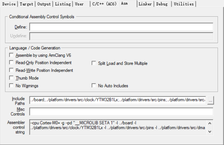
Task: Click into the Define input field
Action: pyautogui.click(x=121, y=27)
